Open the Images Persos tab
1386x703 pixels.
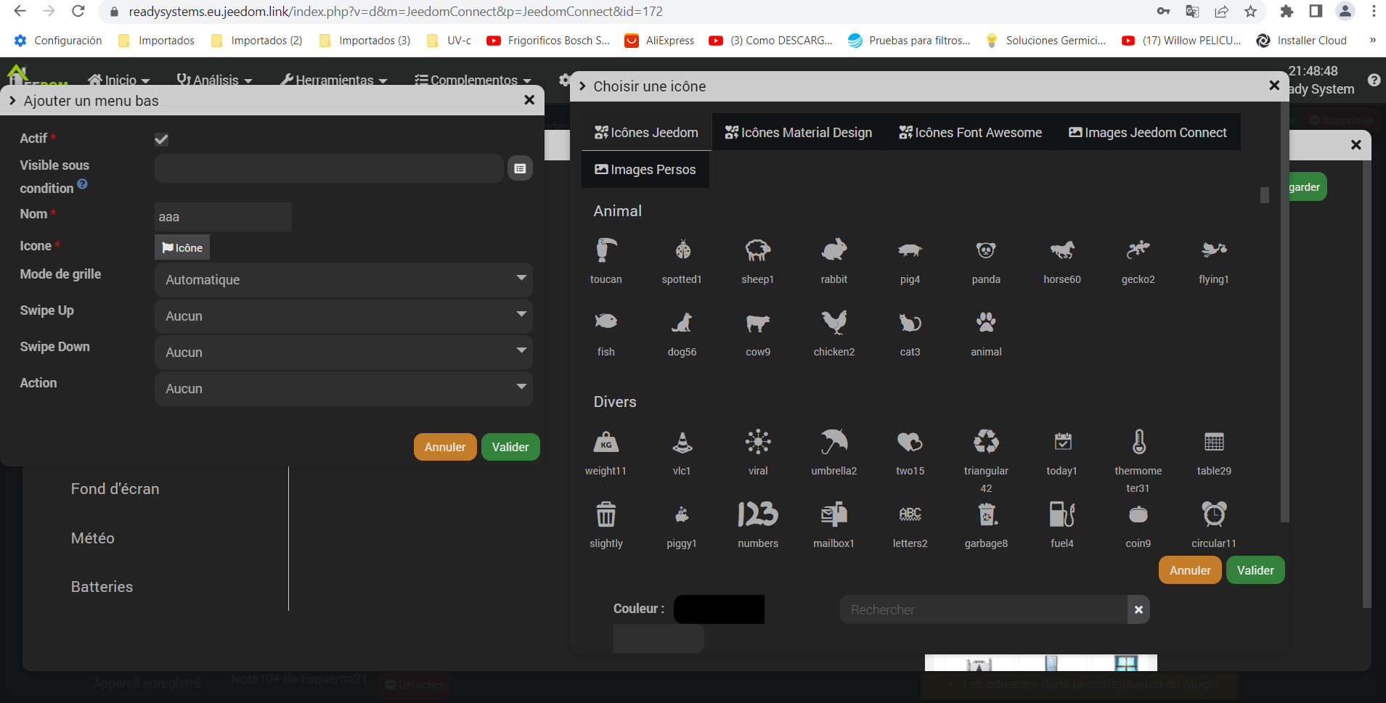(645, 170)
